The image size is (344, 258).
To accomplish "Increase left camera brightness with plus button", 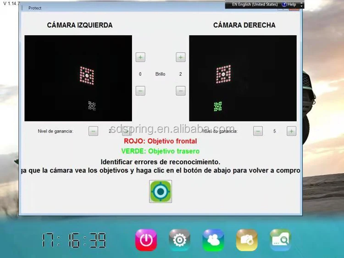I will point(140,57).
